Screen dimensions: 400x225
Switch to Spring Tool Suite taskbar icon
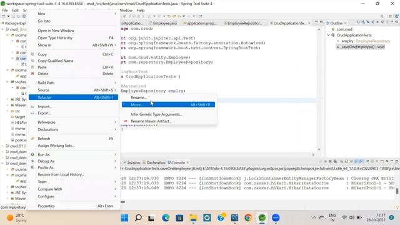click(262, 218)
